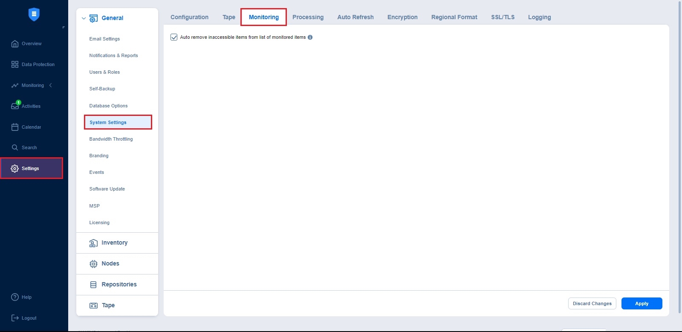Click the Logout icon

point(15,318)
